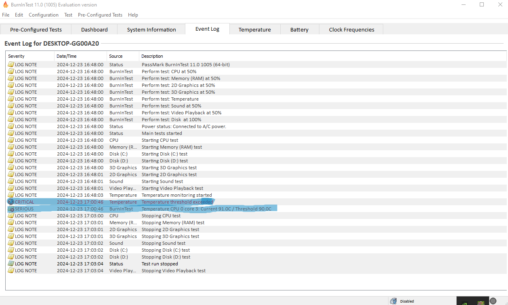Click the note icon for Main tests started row
The height and width of the screenshot is (305, 508).
(11, 133)
